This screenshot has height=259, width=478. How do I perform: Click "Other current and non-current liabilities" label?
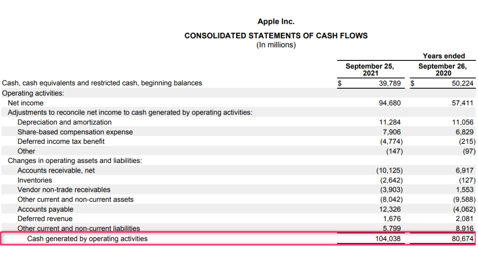[79, 228]
